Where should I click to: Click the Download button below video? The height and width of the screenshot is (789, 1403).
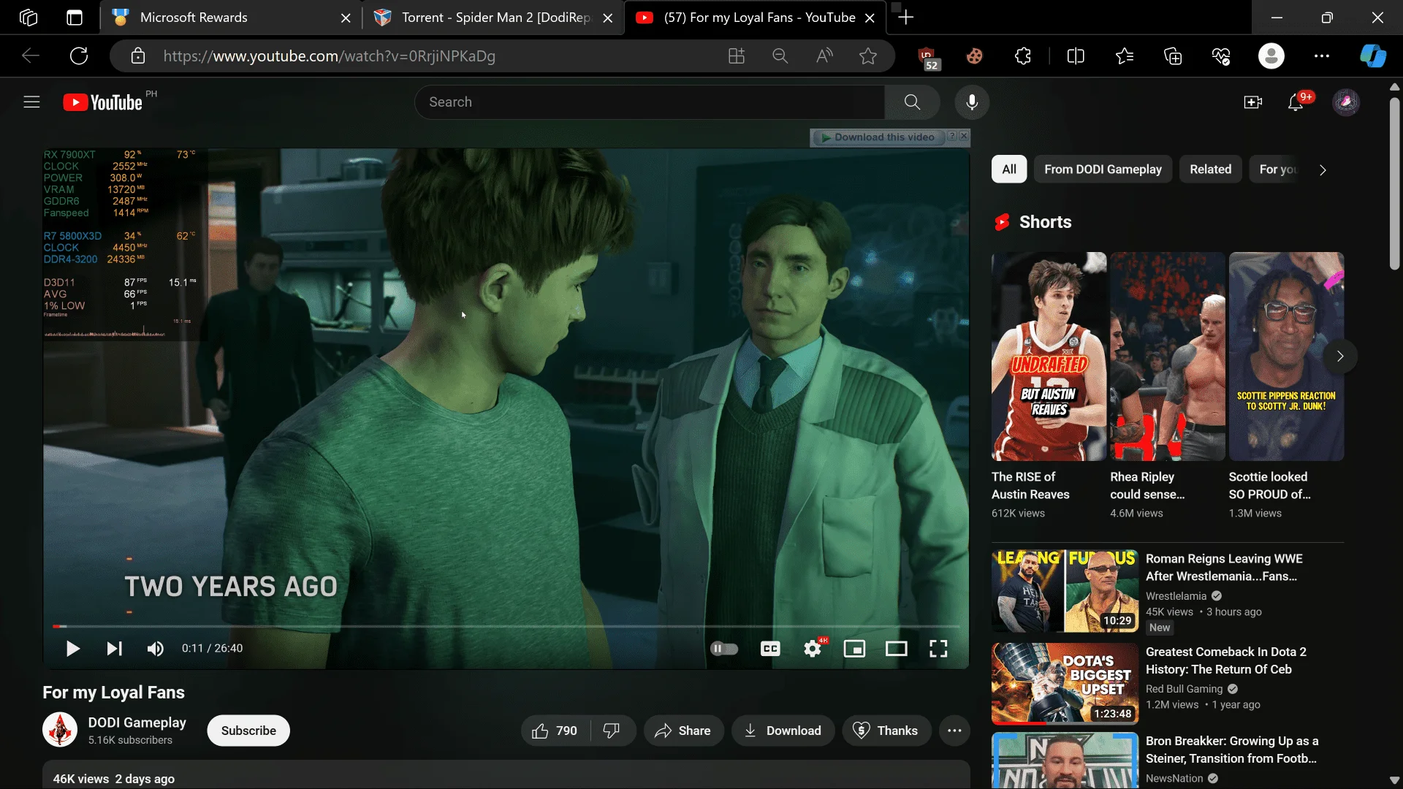pyautogui.click(x=783, y=731)
